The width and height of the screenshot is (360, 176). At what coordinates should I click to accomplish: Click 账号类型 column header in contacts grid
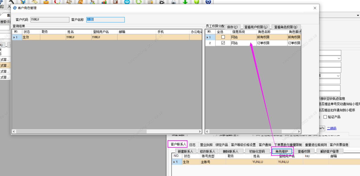point(213,156)
